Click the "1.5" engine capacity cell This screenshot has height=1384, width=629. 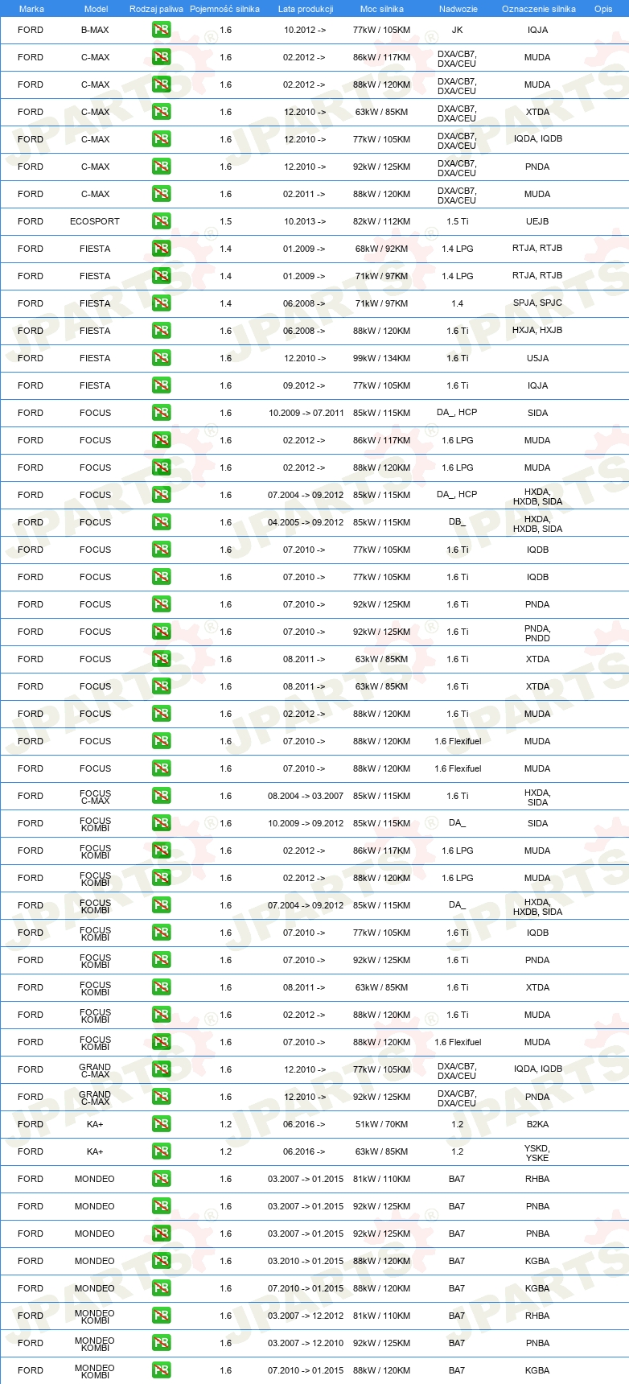225,221
